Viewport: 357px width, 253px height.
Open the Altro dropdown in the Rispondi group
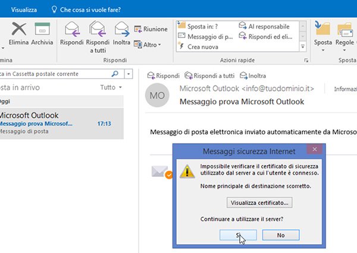[x=148, y=45]
